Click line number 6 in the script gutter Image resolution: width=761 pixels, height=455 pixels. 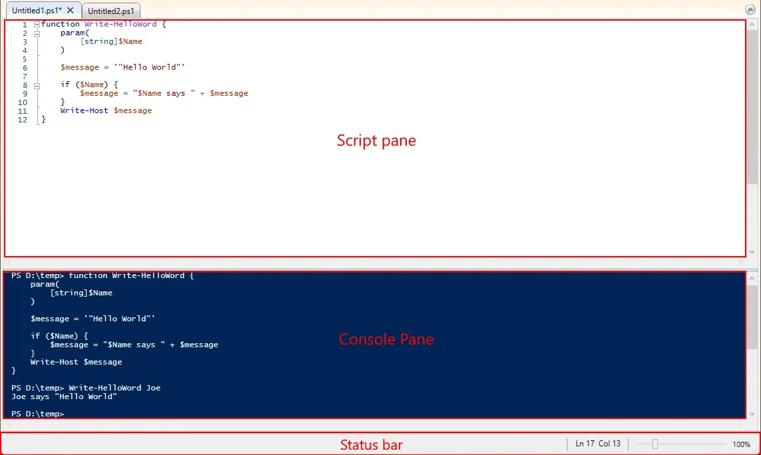click(x=25, y=68)
